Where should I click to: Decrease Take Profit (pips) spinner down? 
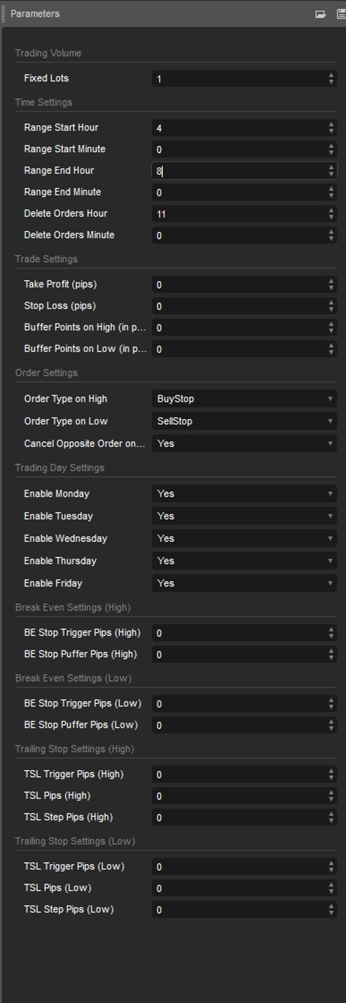click(331, 288)
